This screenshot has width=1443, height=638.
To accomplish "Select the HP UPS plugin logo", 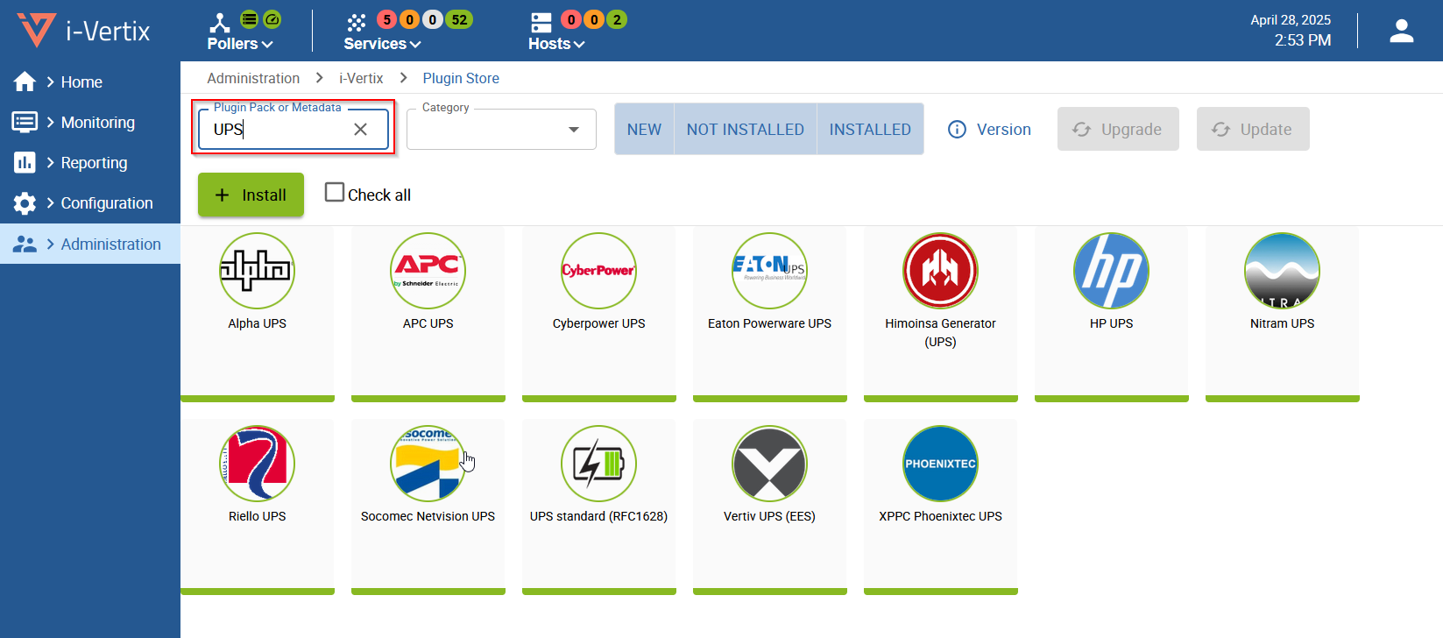I will pyautogui.click(x=1111, y=271).
